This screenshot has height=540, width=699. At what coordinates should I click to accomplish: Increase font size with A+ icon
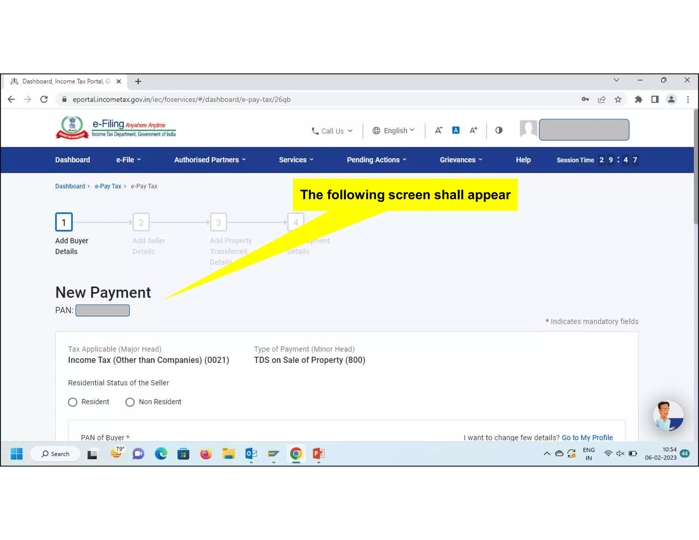(473, 130)
